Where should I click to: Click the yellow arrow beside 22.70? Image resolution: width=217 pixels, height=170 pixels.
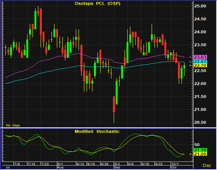click(190, 66)
